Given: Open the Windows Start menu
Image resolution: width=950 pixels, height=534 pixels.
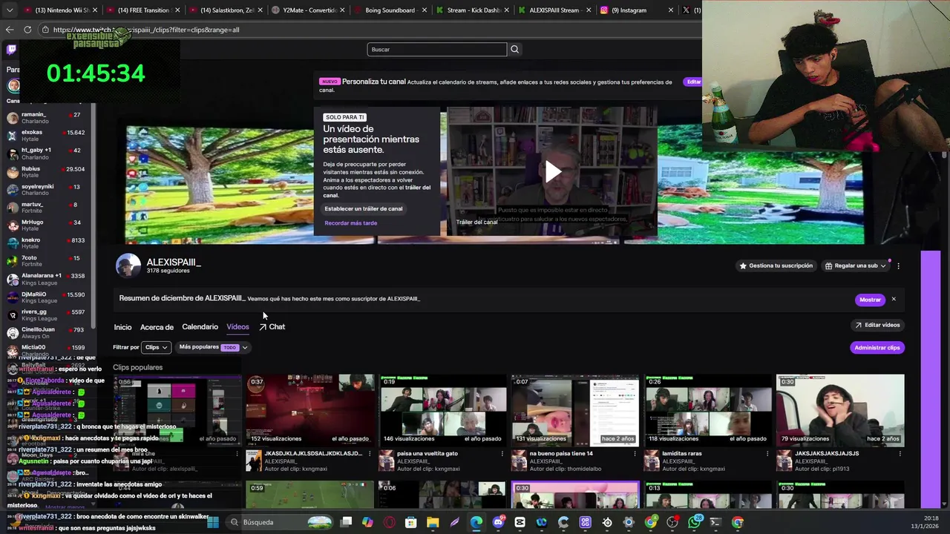Looking at the screenshot, I should pos(213,522).
